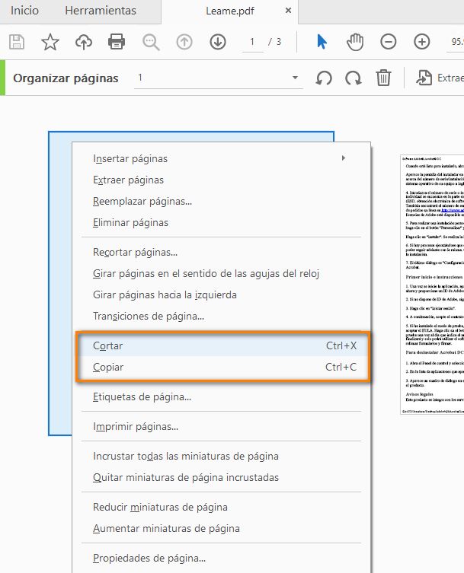
Task: Select the Leame.pdf document tab
Action: (230, 11)
